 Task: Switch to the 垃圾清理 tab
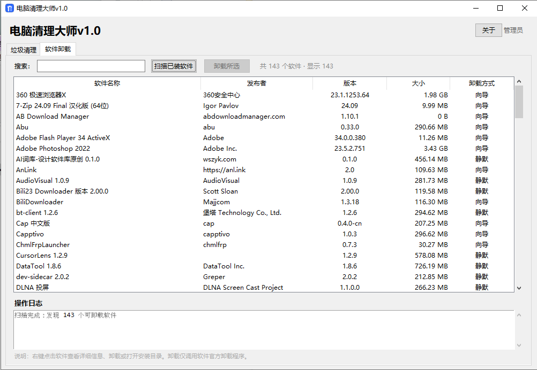click(x=23, y=50)
